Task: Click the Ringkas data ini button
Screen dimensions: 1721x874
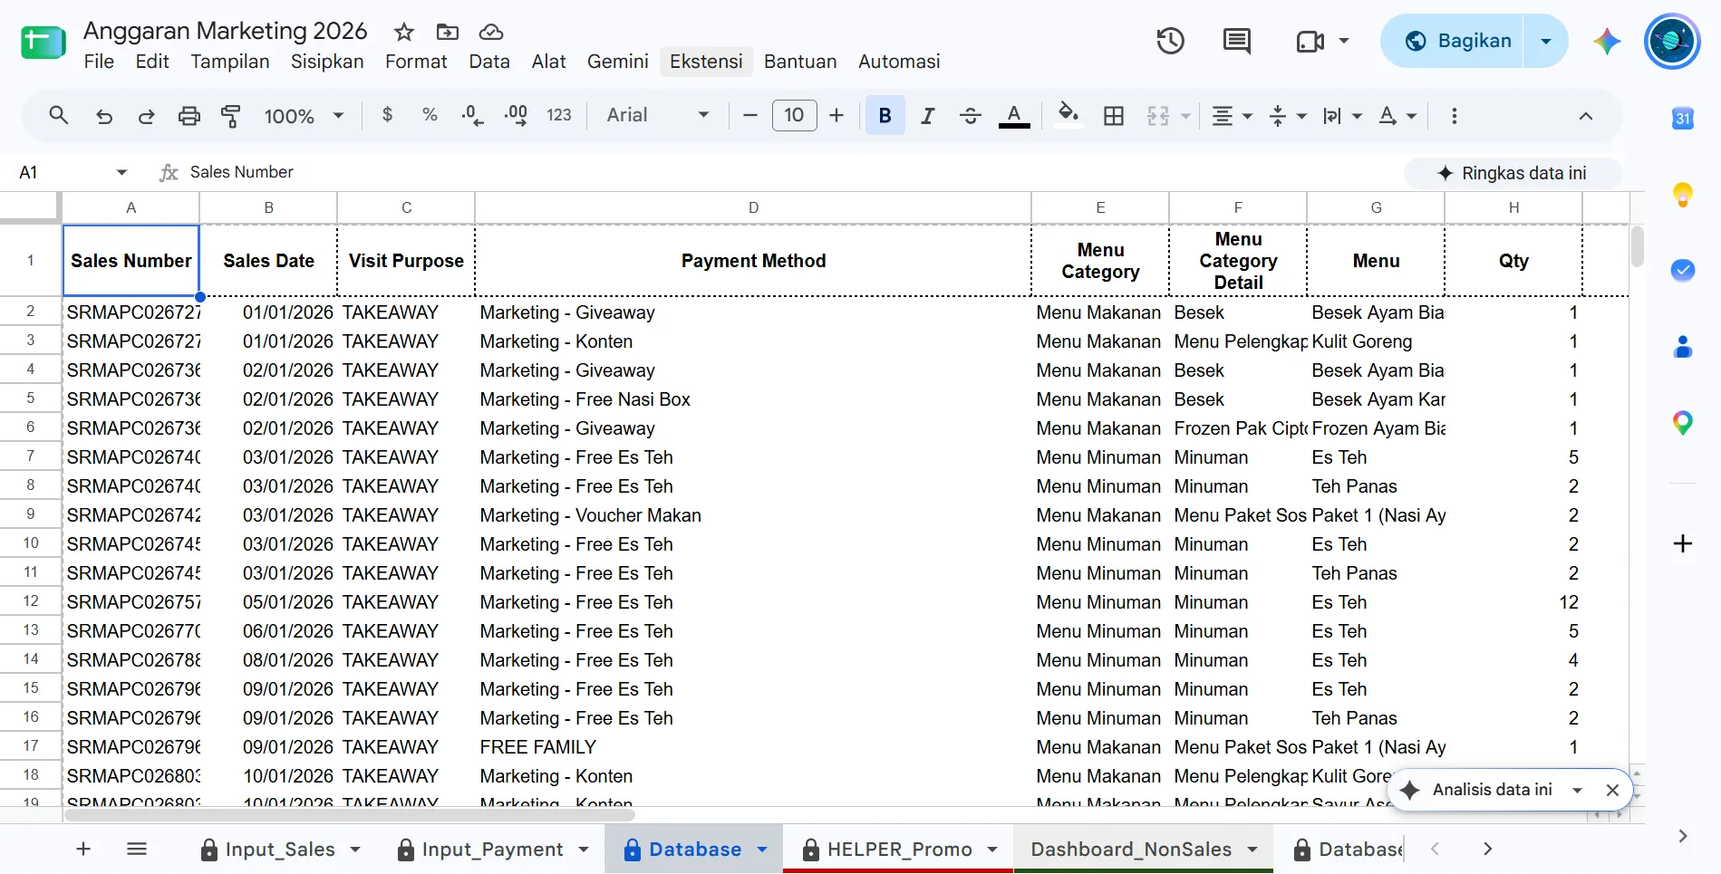Action: point(1513,173)
